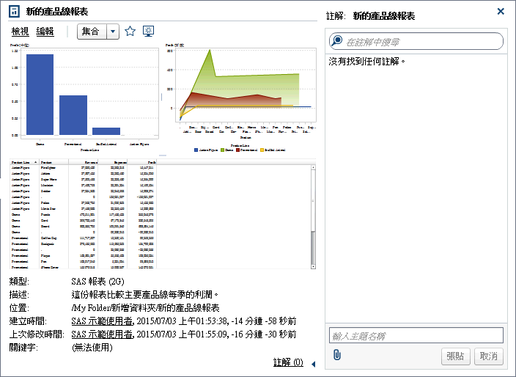Click the 編輯 link
Image resolution: width=516 pixels, height=377 pixels.
45,32
